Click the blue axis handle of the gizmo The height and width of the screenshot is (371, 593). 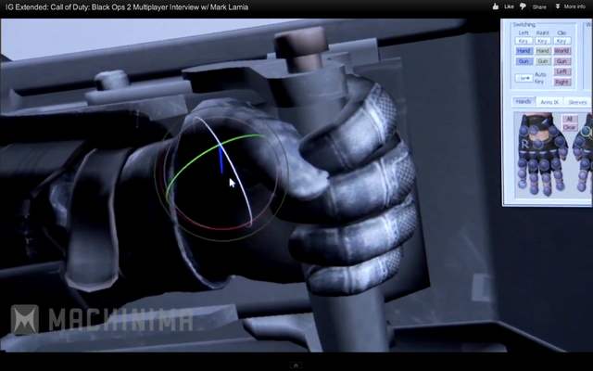[221, 160]
